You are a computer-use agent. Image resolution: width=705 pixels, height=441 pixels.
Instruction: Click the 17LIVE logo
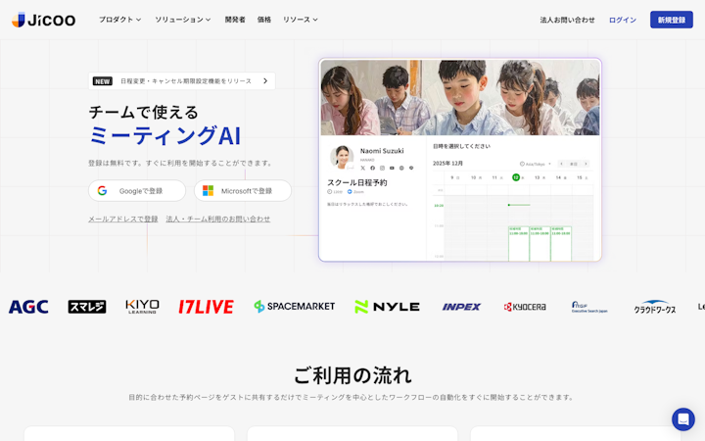pos(206,307)
